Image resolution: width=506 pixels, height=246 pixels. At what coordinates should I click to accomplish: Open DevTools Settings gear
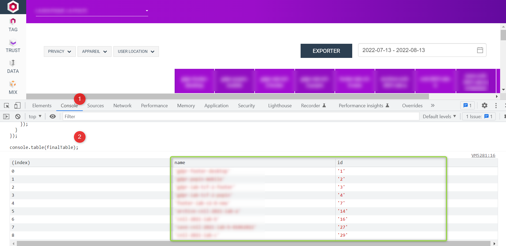click(x=484, y=105)
